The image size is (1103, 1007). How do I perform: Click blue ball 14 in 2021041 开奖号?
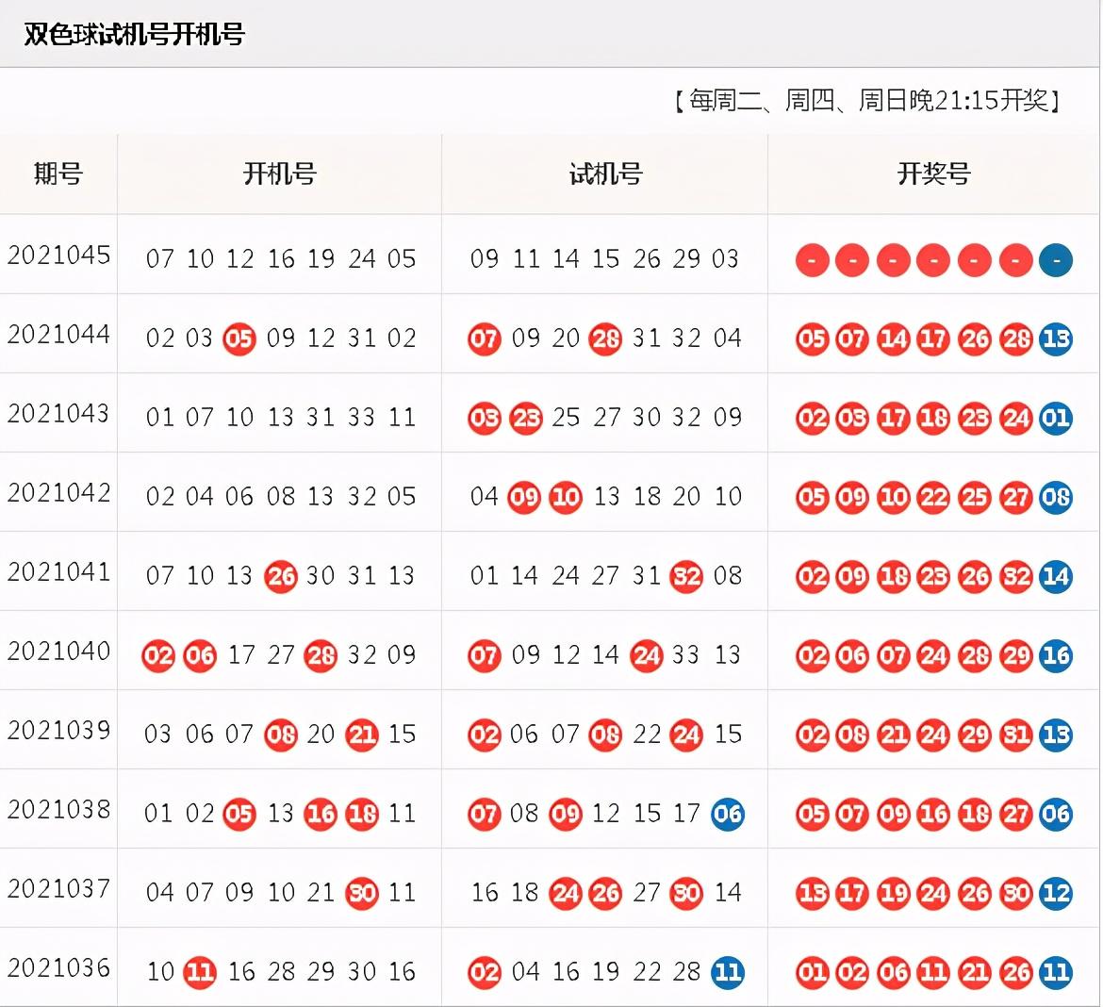tap(1056, 577)
